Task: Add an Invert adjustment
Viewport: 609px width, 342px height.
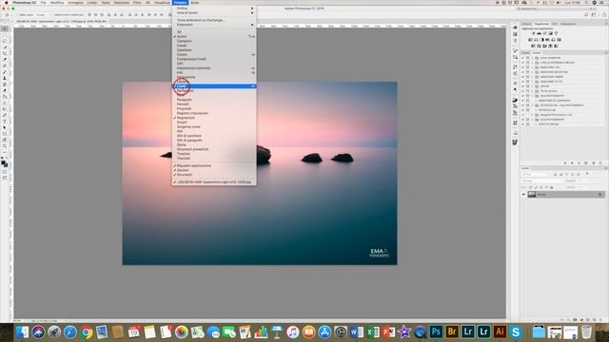Action: coord(533,46)
